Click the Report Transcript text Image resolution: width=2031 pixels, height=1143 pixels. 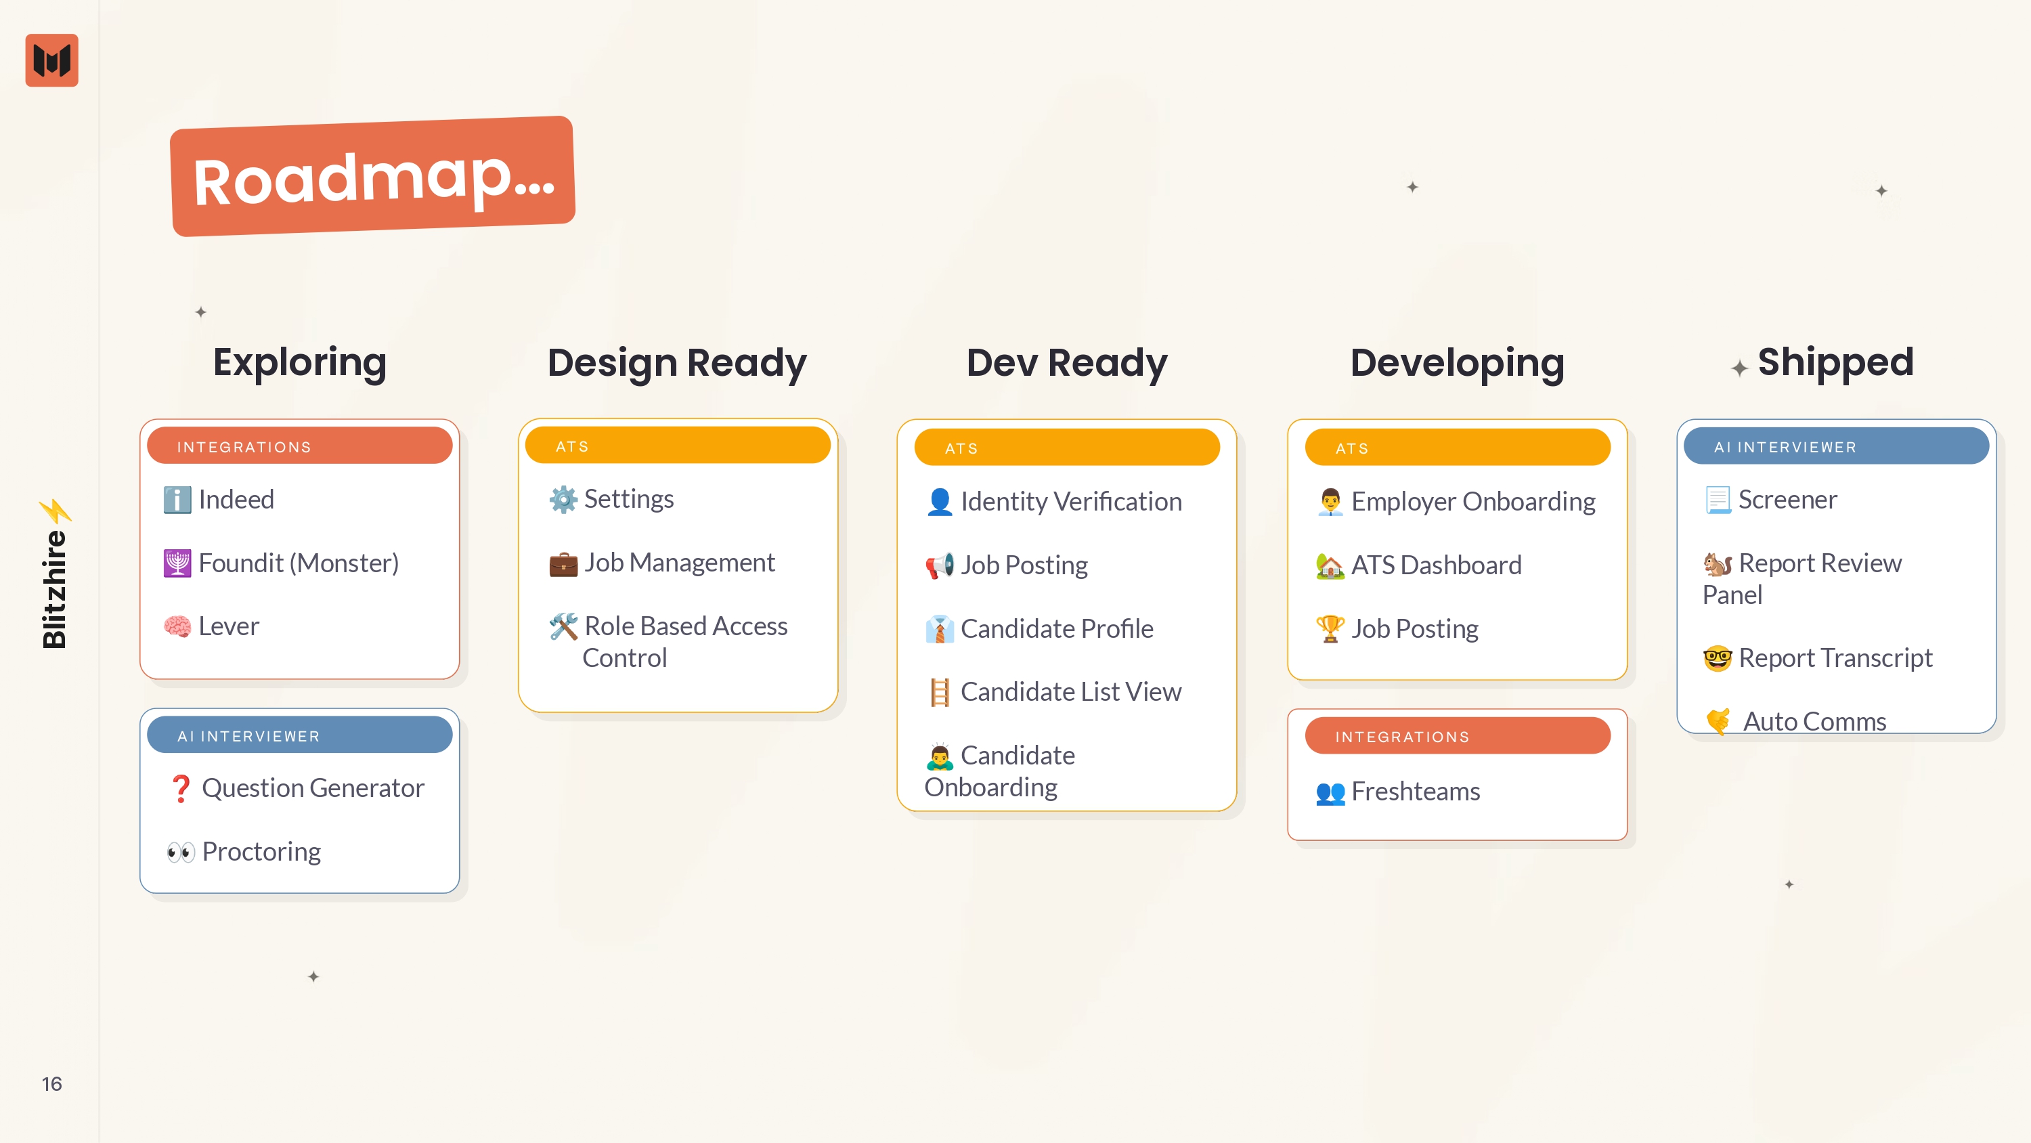click(x=1835, y=658)
